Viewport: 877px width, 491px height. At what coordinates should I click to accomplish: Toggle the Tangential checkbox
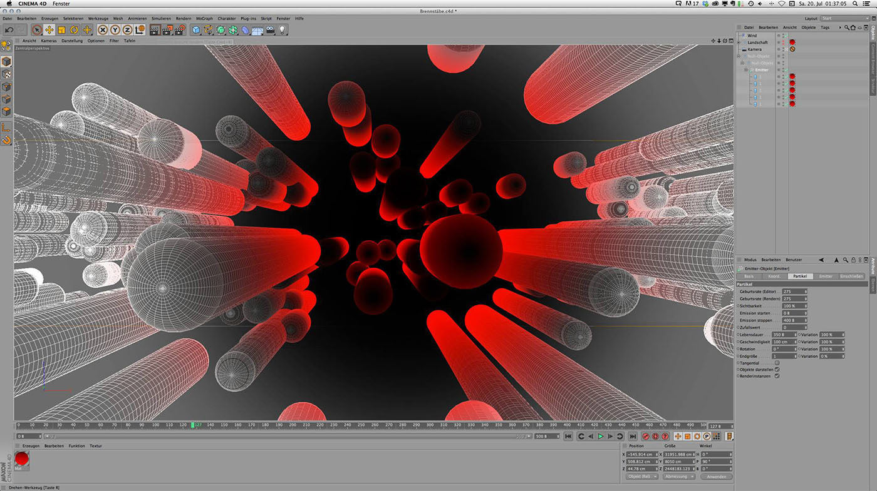tap(777, 363)
